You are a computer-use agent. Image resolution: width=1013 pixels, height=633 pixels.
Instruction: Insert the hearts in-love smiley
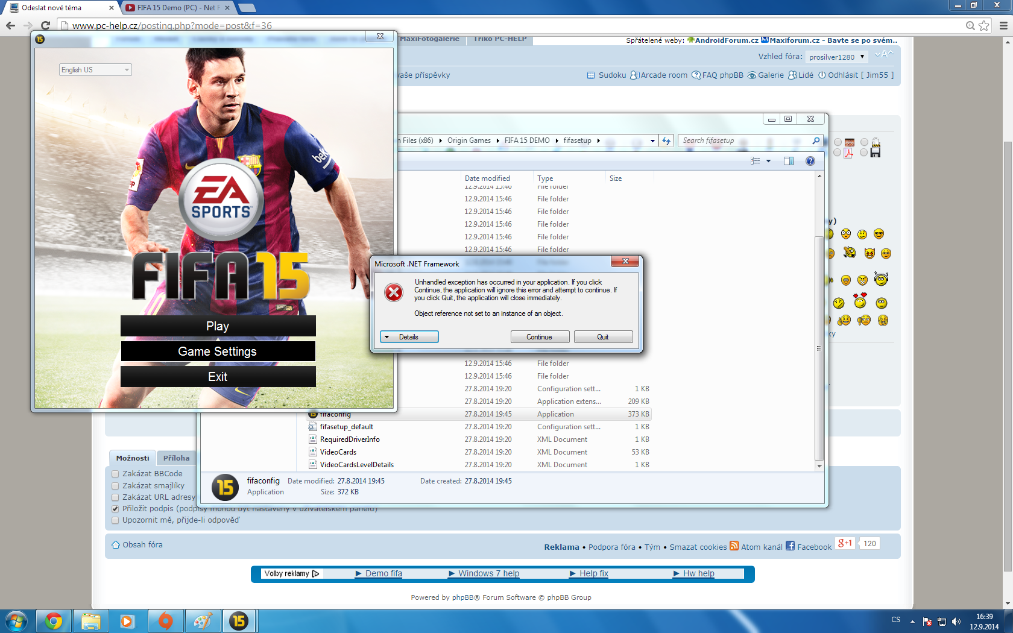tap(860, 300)
